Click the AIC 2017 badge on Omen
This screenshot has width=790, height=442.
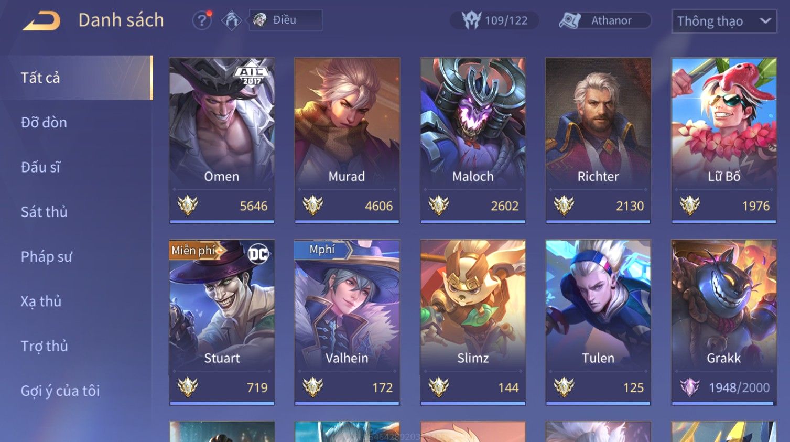point(251,74)
